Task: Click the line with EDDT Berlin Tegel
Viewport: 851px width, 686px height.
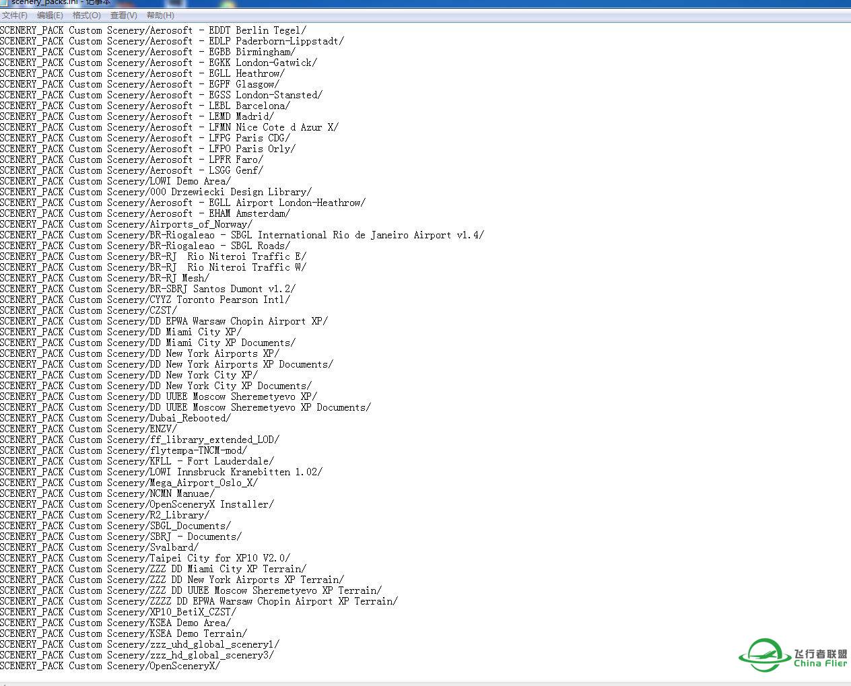Action: coord(153,30)
